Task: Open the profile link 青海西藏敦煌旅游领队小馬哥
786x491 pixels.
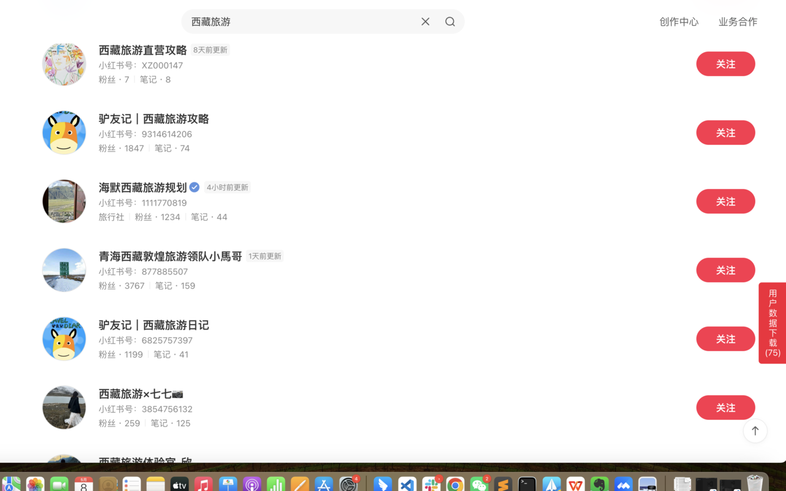Action: point(169,257)
